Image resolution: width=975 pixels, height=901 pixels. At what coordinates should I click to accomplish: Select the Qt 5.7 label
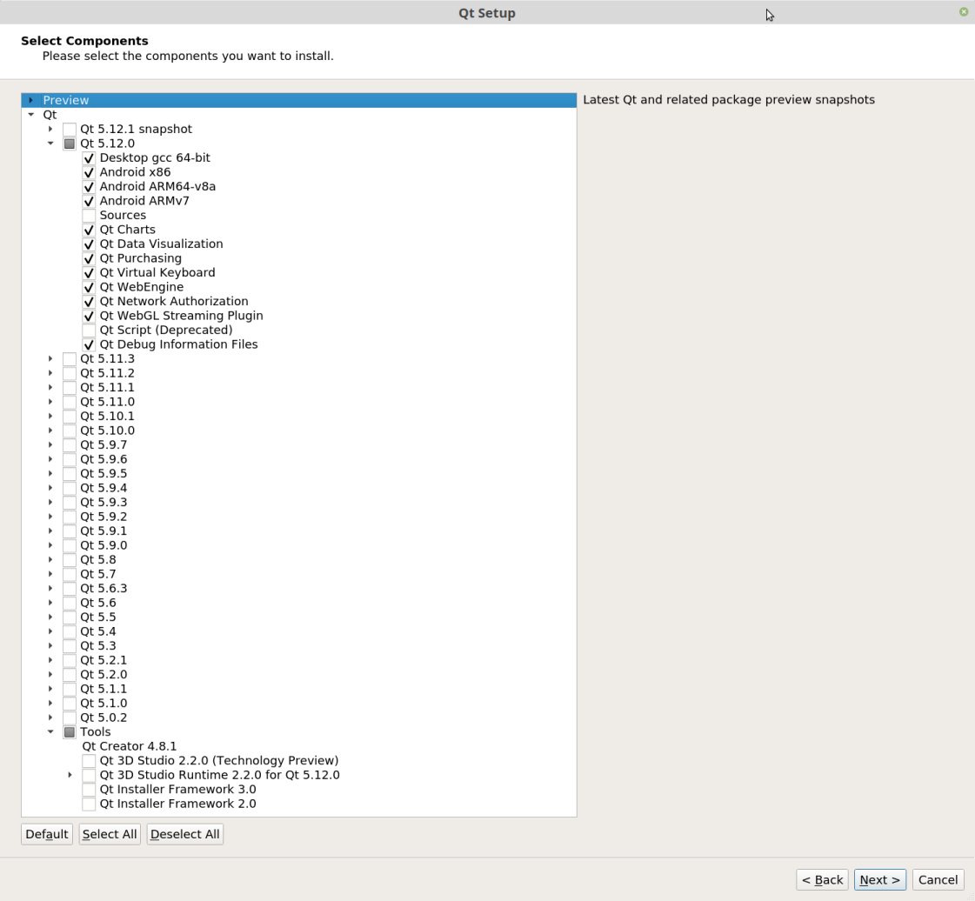coord(97,574)
